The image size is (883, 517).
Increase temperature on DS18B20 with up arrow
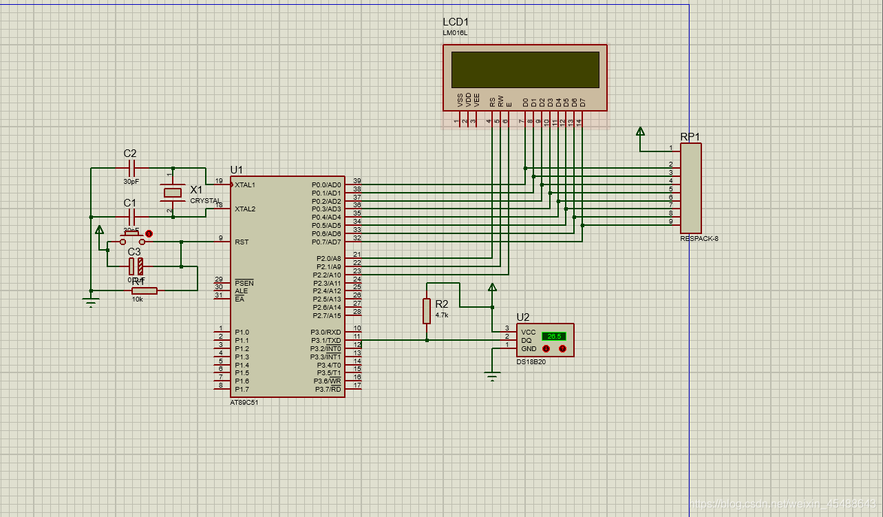pos(562,348)
